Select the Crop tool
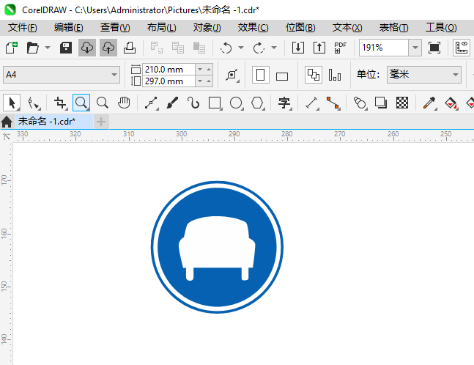The height and width of the screenshot is (365, 474). [x=60, y=103]
